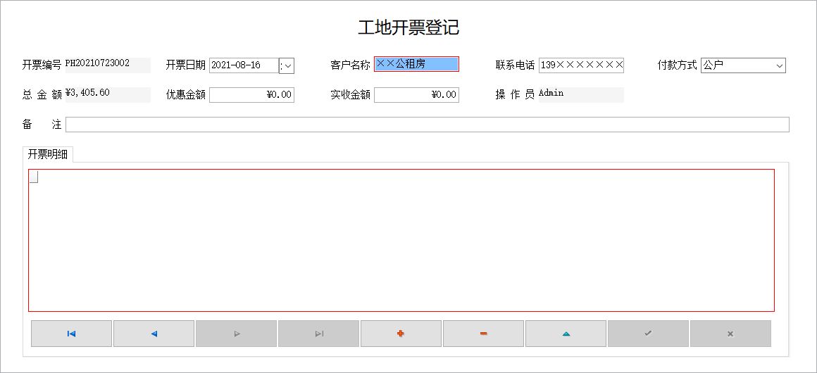This screenshot has height=373, width=817.
Task: Click the 开票编号 value PH20210723002
Action: click(x=97, y=63)
